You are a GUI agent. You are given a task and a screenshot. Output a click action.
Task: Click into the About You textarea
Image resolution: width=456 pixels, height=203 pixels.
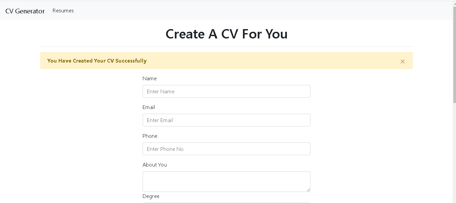coord(226,181)
